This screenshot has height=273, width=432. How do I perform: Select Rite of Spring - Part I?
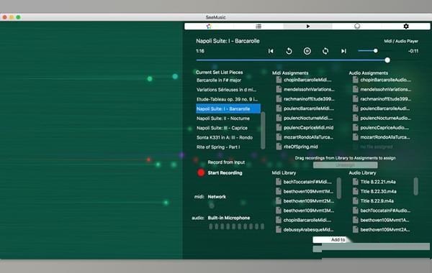pos(218,147)
